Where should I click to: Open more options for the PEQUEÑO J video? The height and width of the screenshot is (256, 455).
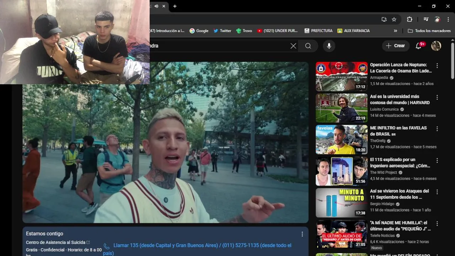click(437, 224)
